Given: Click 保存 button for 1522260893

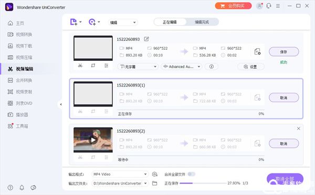Looking at the screenshot, I should 283,52.
